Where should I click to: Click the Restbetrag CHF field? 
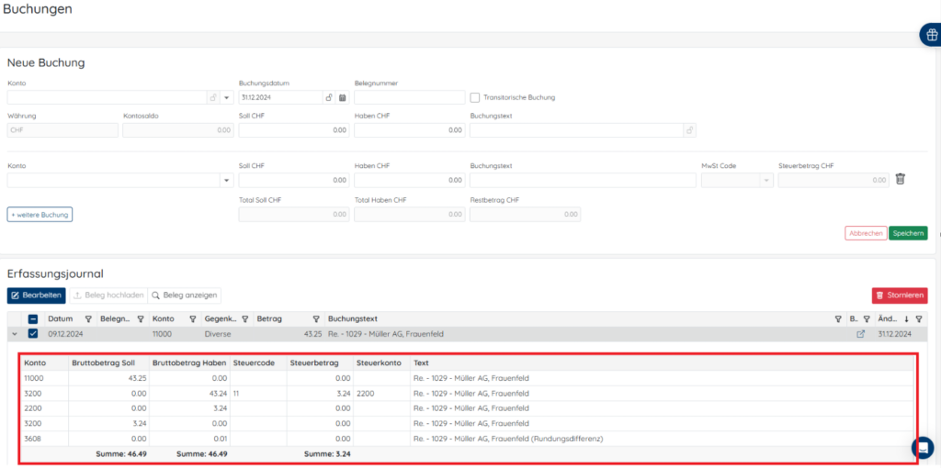(x=525, y=214)
